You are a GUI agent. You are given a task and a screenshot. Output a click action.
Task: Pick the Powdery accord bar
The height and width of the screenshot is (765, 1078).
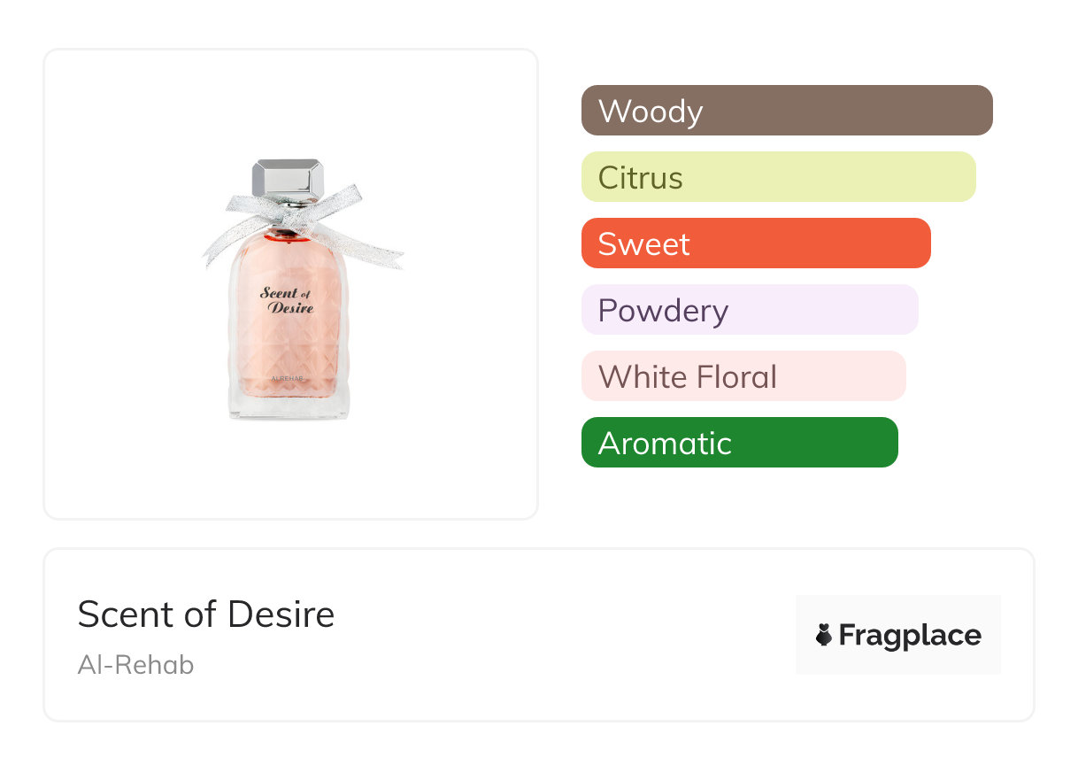coord(749,310)
